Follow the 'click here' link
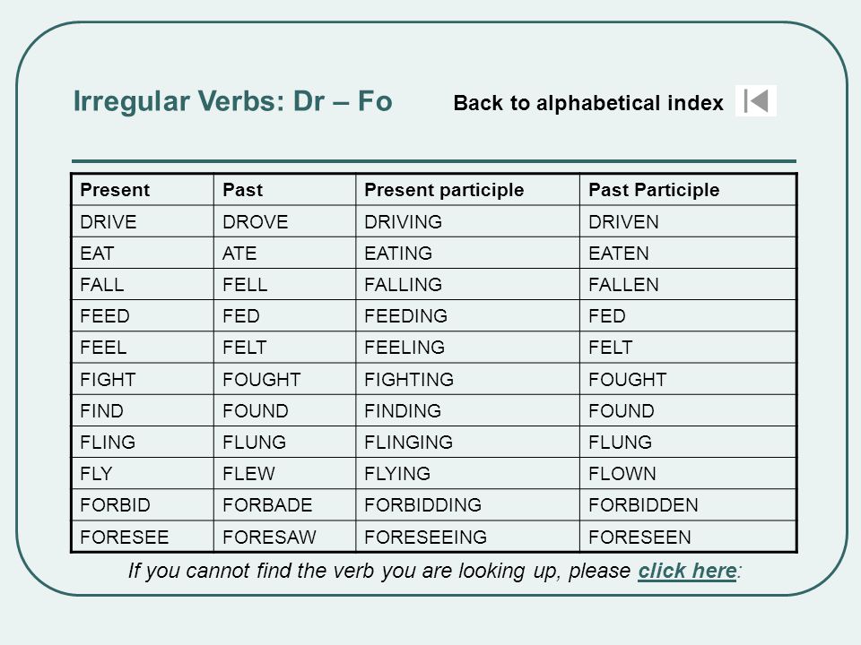This screenshot has width=861, height=645. (x=687, y=571)
